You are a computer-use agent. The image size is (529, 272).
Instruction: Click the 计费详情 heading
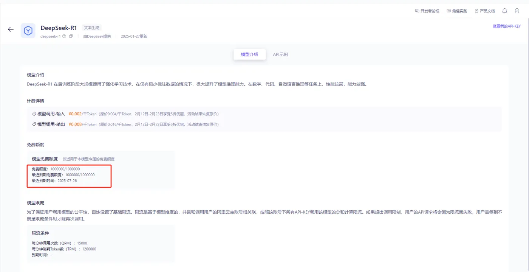[x=36, y=101]
